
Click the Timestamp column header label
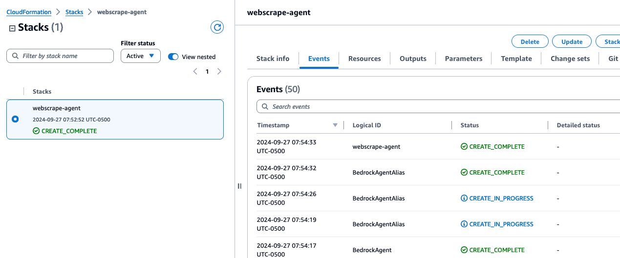[x=273, y=125]
